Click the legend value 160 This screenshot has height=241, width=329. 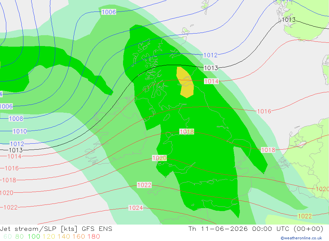[x=79, y=236]
